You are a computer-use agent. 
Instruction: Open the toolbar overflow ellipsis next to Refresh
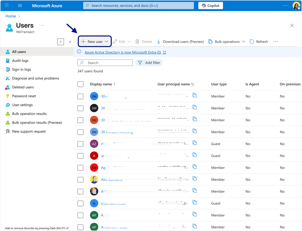pyautogui.click(x=276, y=42)
